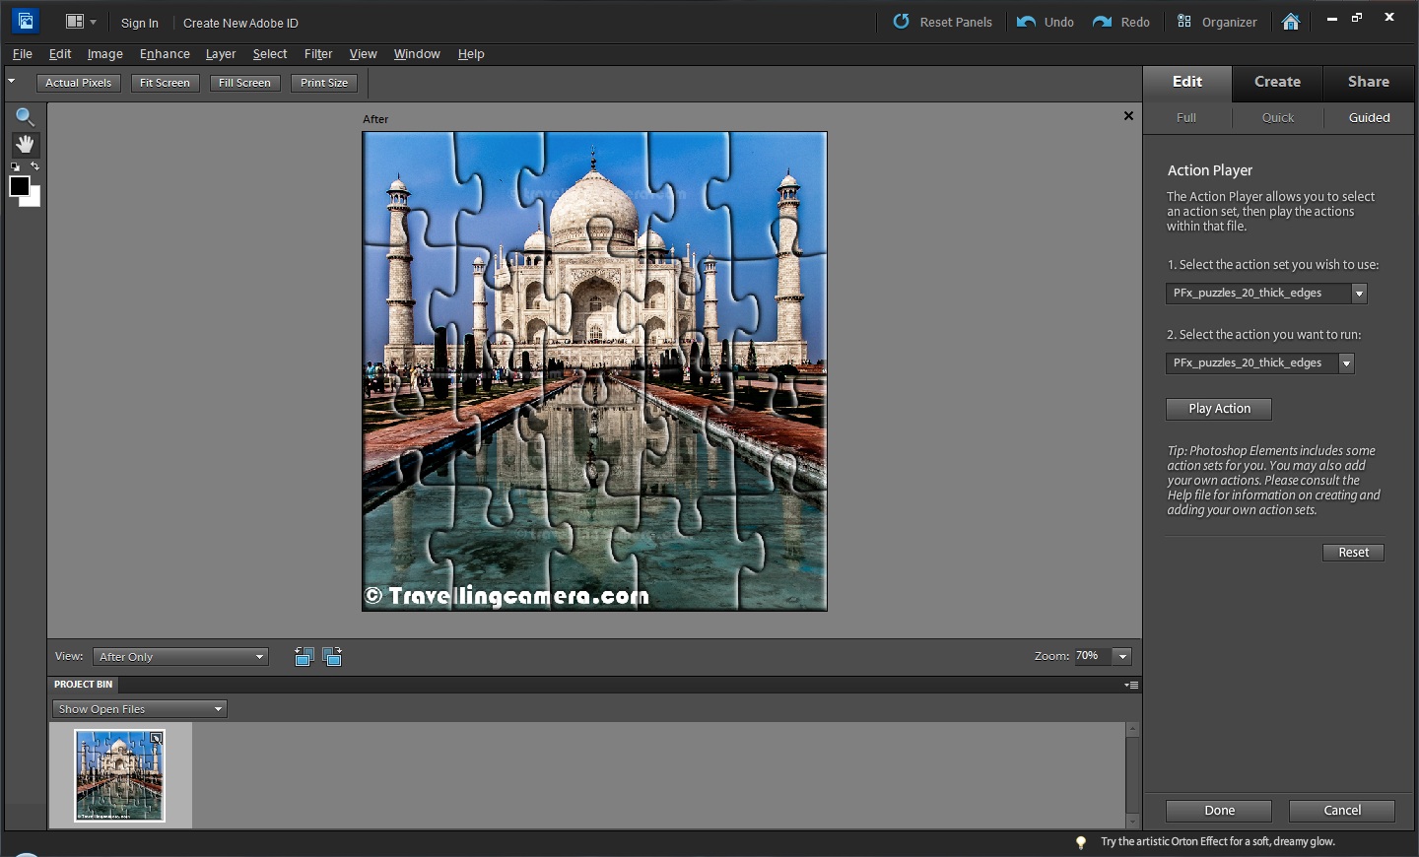Open the Filter menu
Image resolution: width=1419 pixels, height=857 pixels.
[x=318, y=54]
